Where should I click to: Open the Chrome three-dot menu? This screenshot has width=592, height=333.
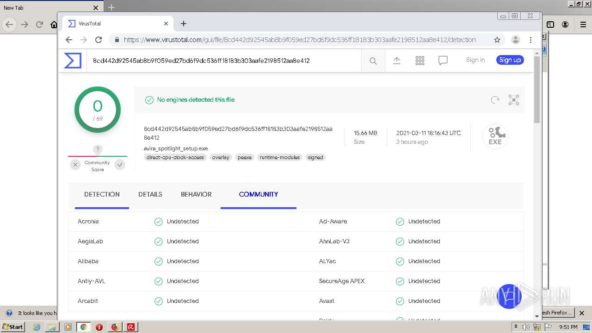pyautogui.click(x=531, y=40)
